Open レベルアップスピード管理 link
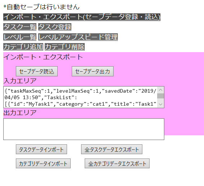This screenshot has height=186, width=204. [x=78, y=37]
